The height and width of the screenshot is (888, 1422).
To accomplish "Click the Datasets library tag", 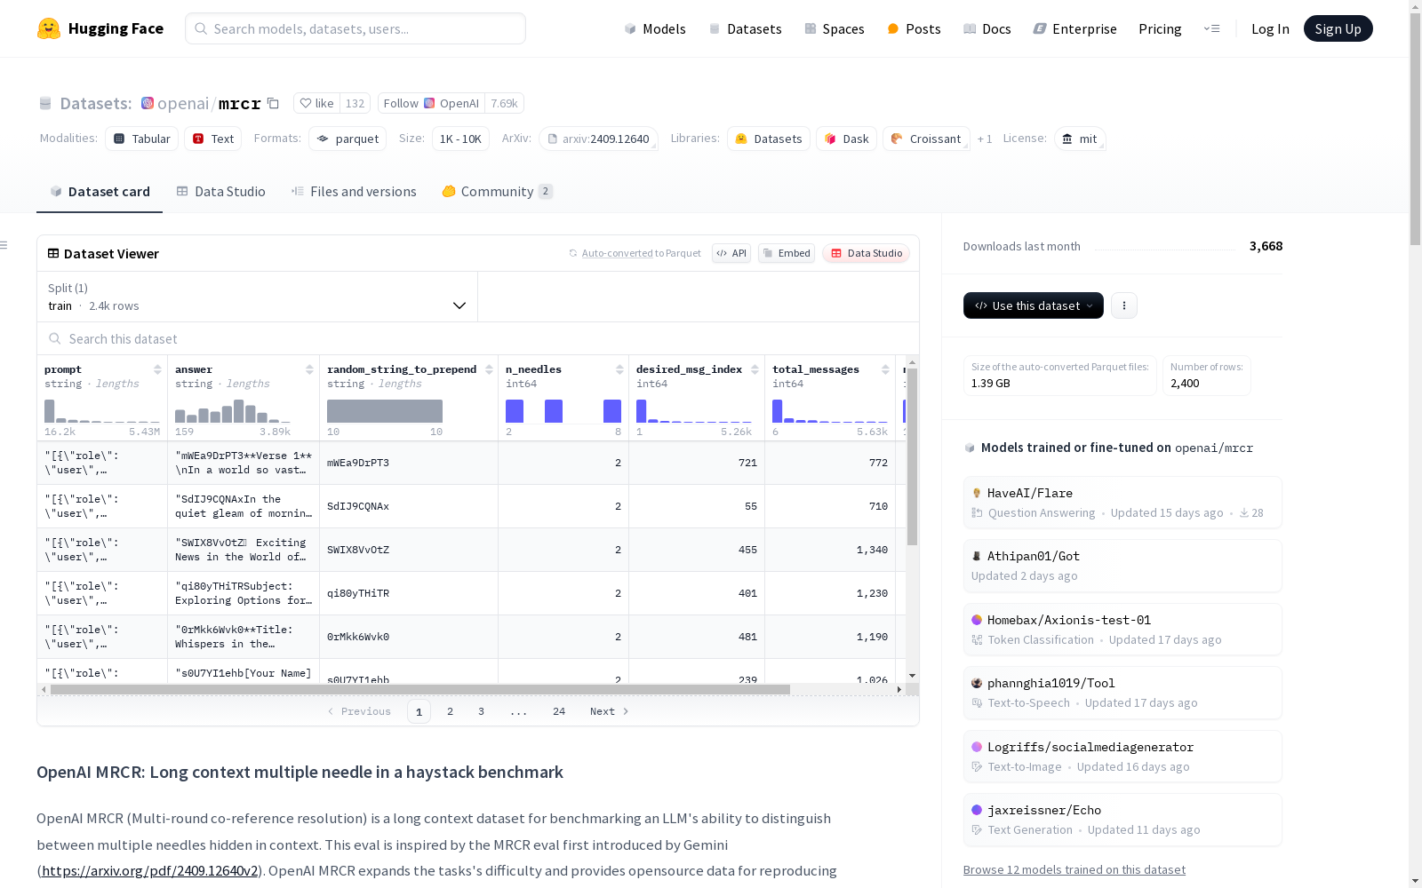I will [769, 139].
